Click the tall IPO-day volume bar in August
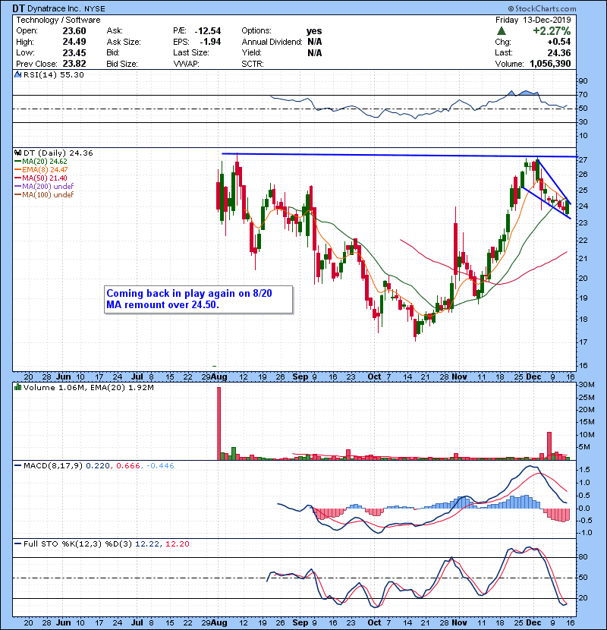This screenshot has height=630, width=607. [219, 424]
